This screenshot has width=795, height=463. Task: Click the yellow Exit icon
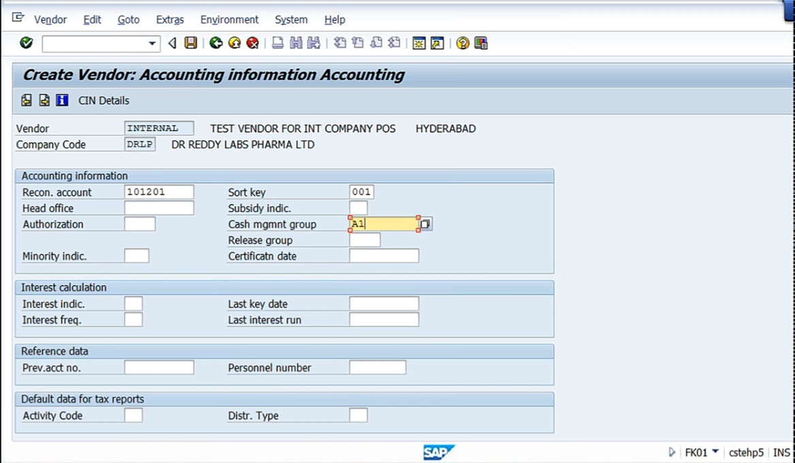[x=234, y=43]
